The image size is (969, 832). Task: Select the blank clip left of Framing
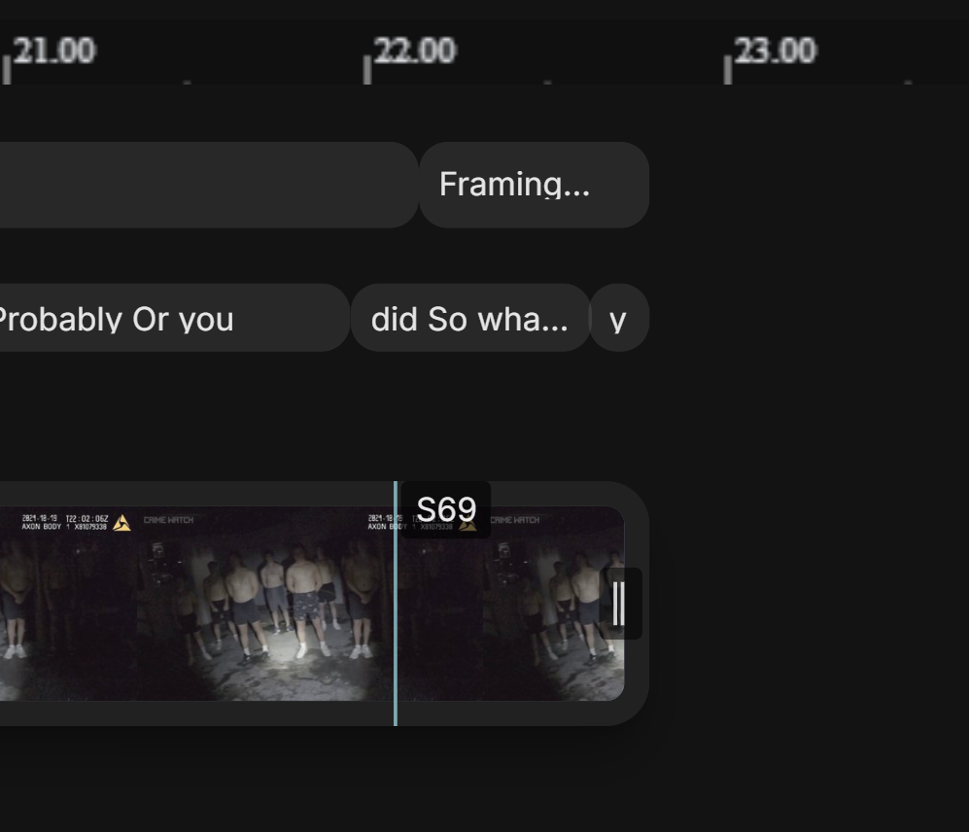point(209,185)
